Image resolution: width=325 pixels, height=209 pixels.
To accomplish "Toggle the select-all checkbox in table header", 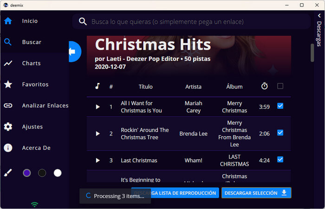I will coord(280,86).
